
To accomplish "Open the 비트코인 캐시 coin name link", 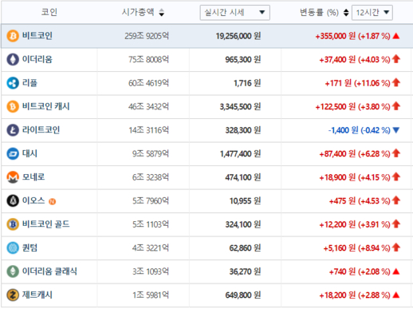I will tap(45, 106).
